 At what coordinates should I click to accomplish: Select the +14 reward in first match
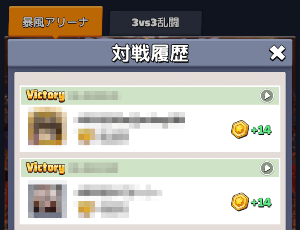click(x=261, y=130)
